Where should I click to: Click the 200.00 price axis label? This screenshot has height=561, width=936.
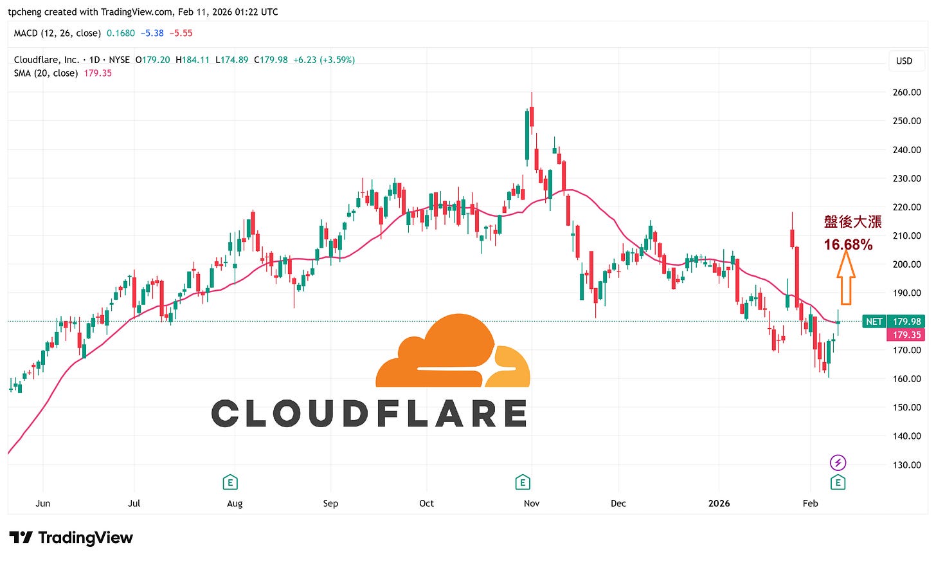[x=906, y=264]
